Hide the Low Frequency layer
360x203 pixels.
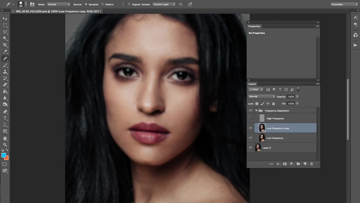tap(250, 138)
